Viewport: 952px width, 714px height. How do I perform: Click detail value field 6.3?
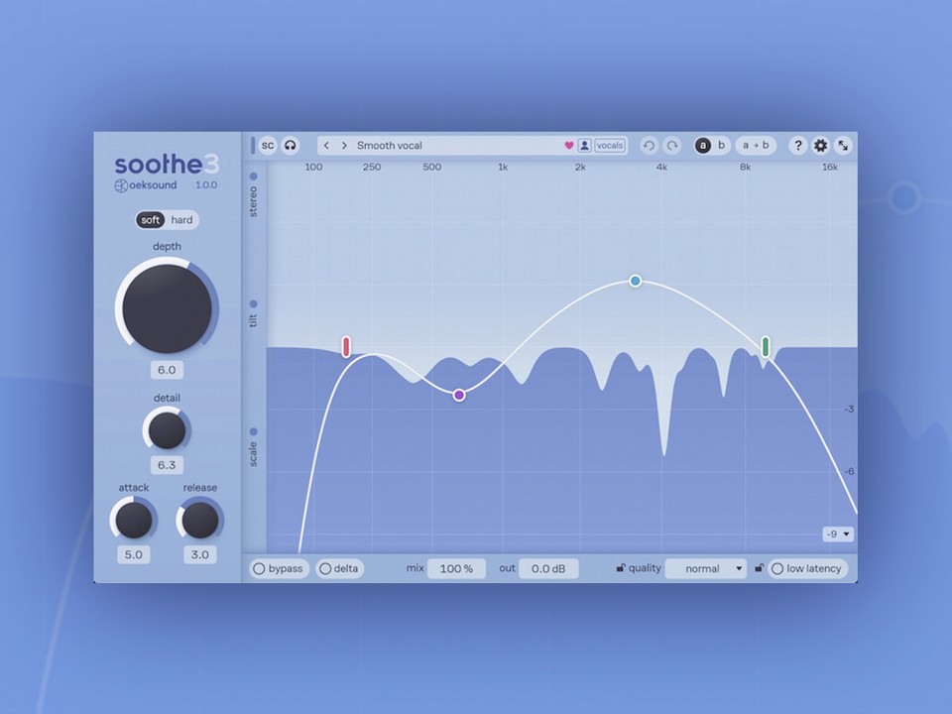pyautogui.click(x=167, y=465)
